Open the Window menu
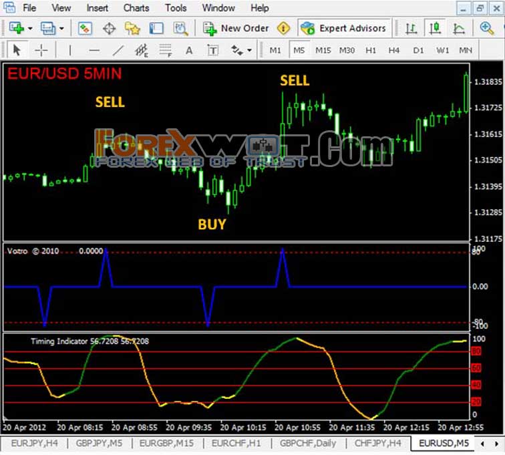Viewport: 505px width, 455px height. 218,8
